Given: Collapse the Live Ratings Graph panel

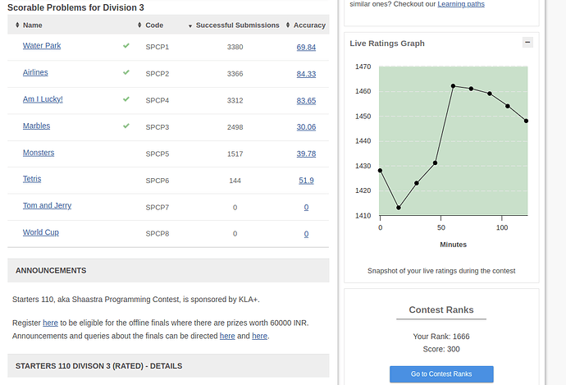Looking at the screenshot, I should pyautogui.click(x=527, y=43).
